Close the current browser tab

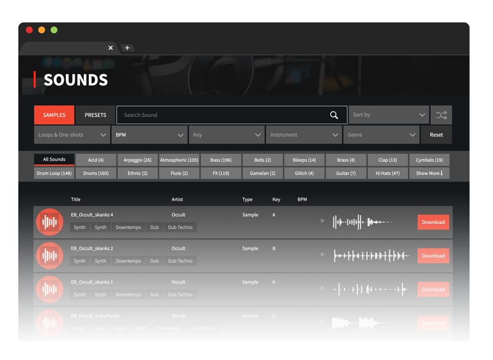click(x=110, y=48)
